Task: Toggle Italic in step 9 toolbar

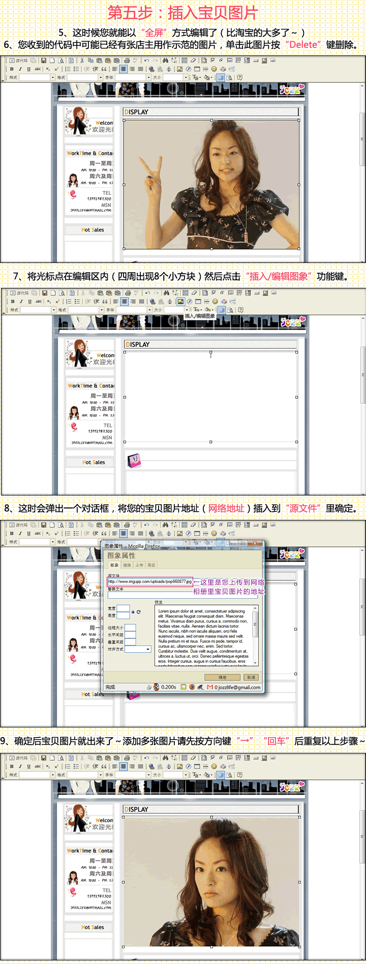Action: (x=20, y=766)
